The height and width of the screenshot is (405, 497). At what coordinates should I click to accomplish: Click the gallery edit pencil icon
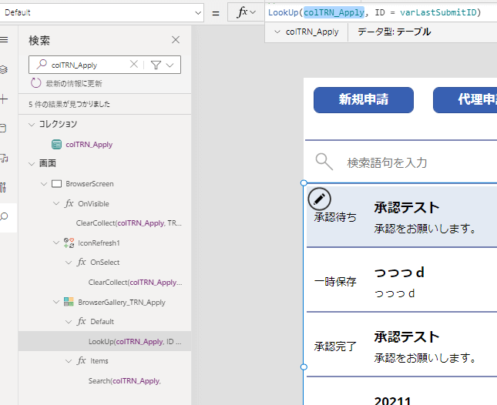point(319,199)
